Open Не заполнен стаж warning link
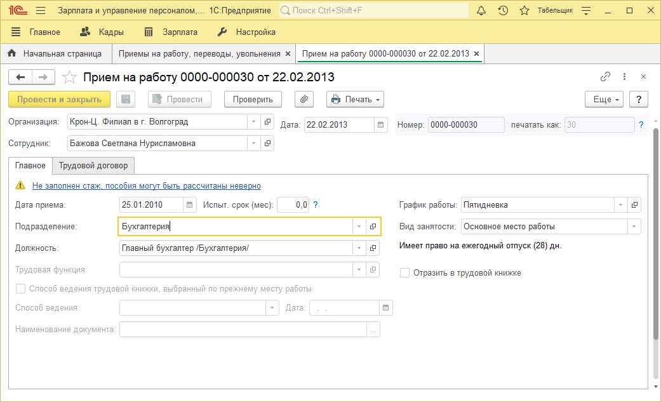The width and height of the screenshot is (661, 402). pos(147,185)
